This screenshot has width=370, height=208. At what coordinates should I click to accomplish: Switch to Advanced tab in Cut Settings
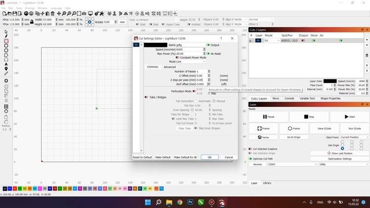pos(169,67)
